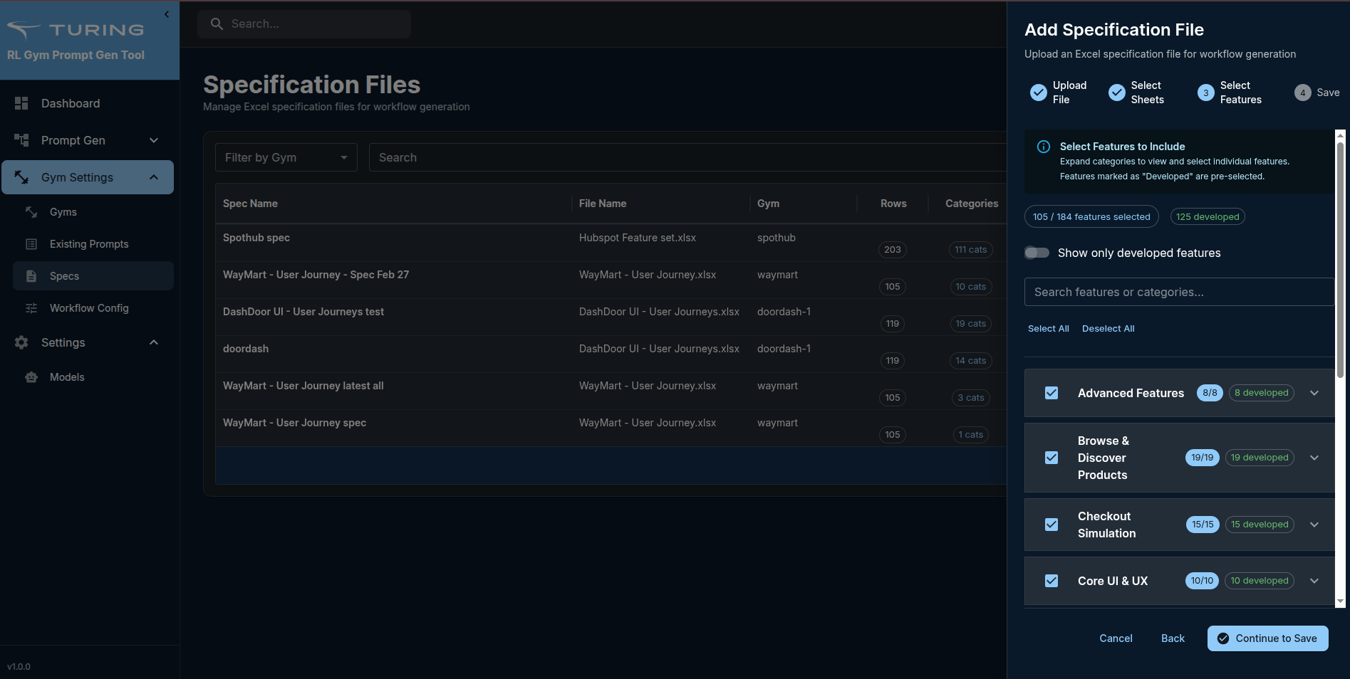Expand Browse & Discover Products category

[1314, 458]
